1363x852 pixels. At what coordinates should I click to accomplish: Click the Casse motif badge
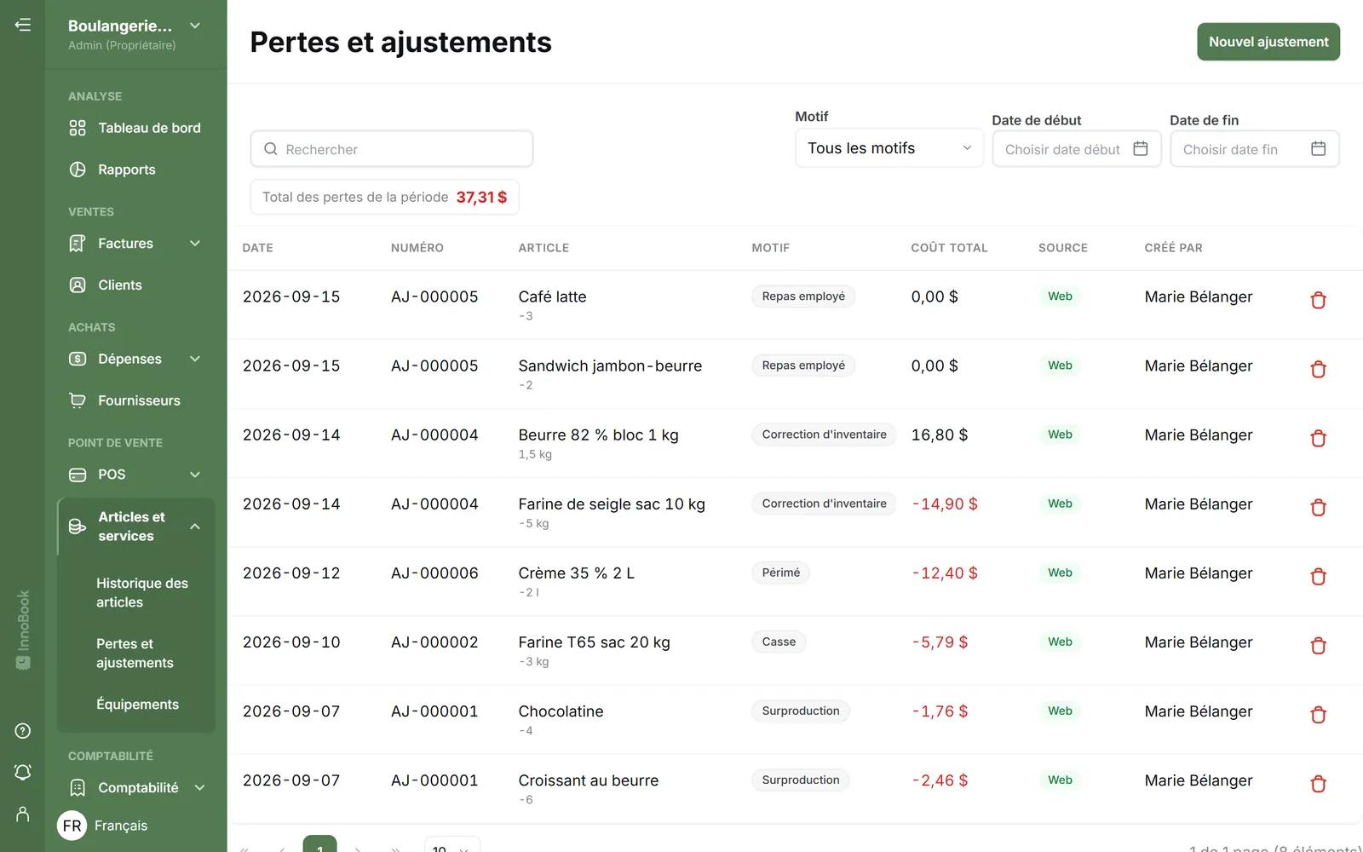coord(779,642)
